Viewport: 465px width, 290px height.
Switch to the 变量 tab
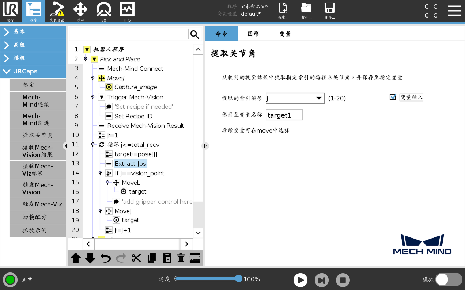click(285, 34)
